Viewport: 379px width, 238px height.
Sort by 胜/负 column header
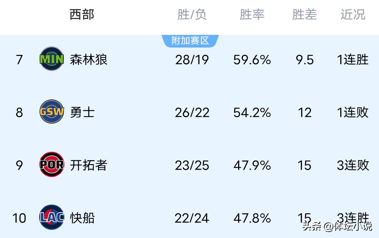[x=192, y=15]
